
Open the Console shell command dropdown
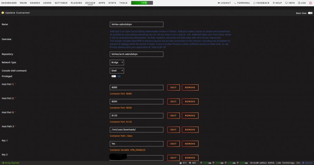click(117, 71)
